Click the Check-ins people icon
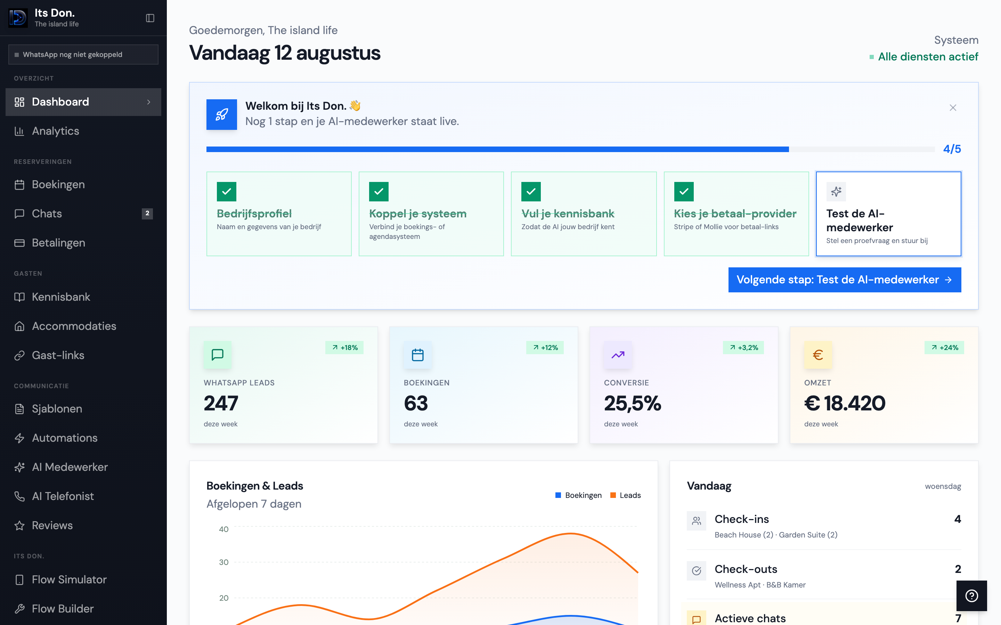Screen dimensions: 1001x625 [x=697, y=521]
